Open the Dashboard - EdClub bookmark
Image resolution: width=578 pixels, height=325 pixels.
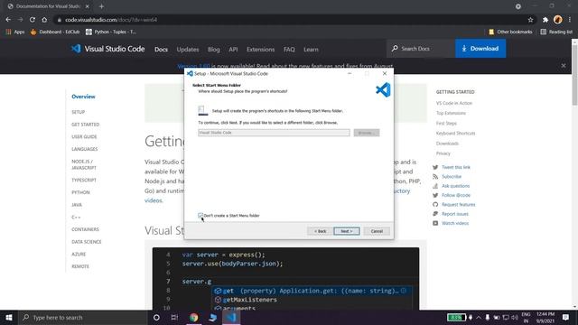(x=55, y=32)
